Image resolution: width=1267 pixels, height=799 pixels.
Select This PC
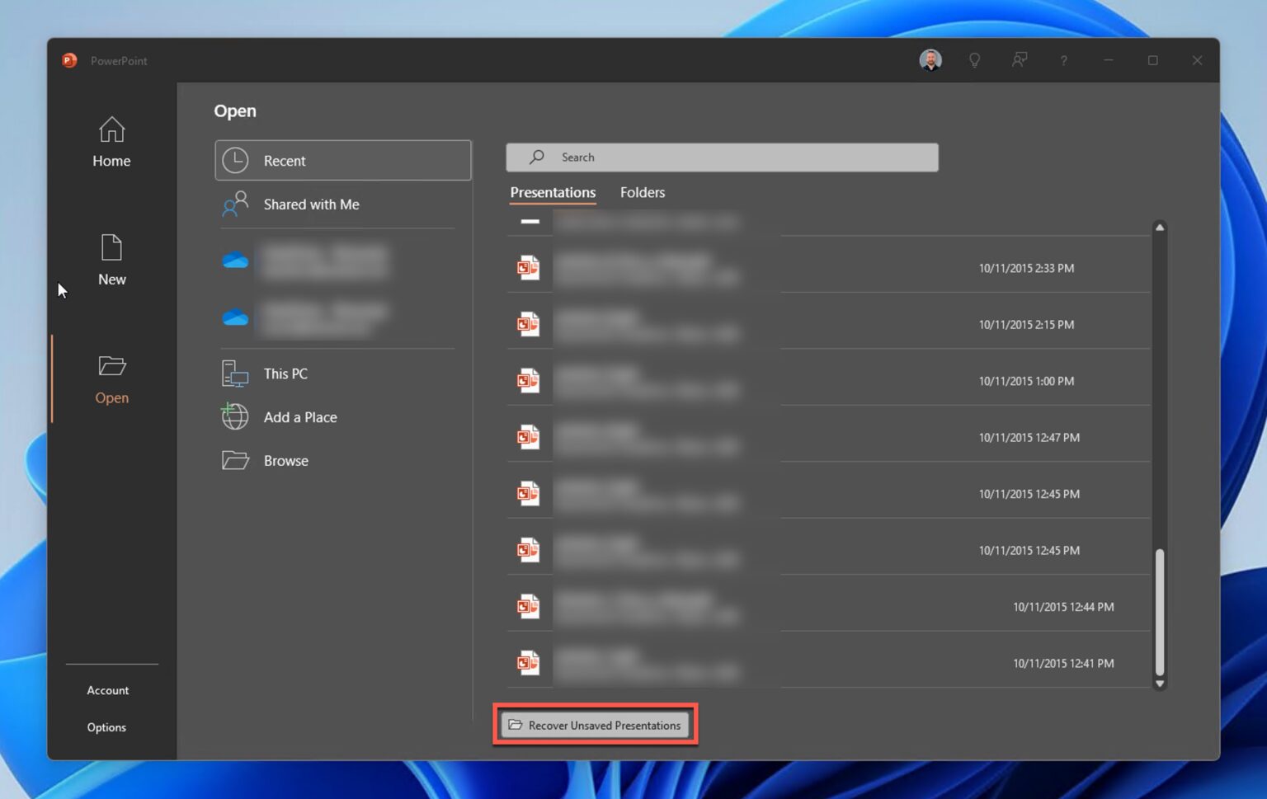[285, 373]
